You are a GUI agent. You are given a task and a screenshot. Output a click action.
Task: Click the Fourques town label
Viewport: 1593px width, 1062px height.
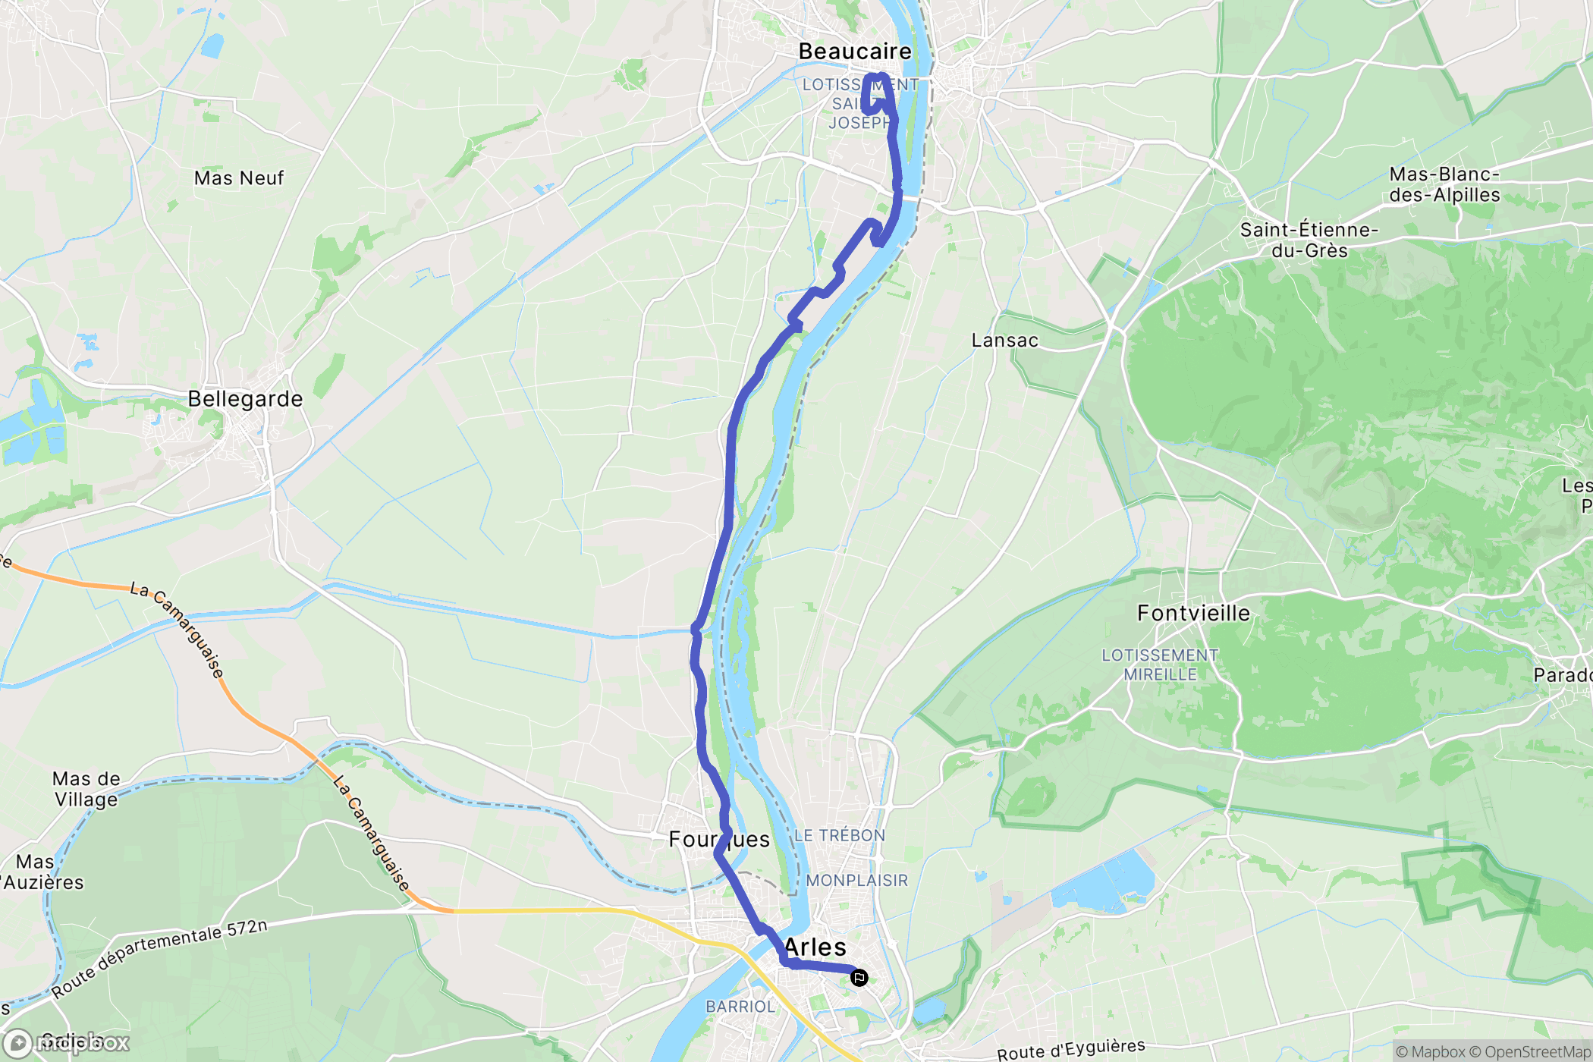click(x=719, y=839)
